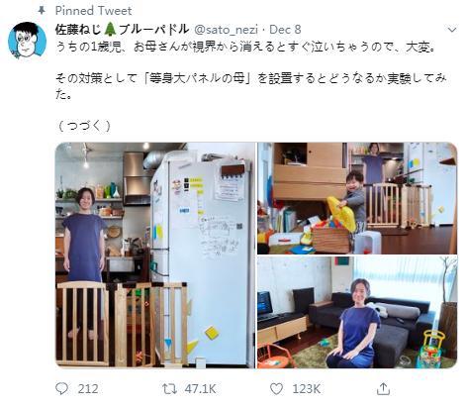Like the tweet with the heart icon
Viewport: 466px width, 408px height.
276,389
